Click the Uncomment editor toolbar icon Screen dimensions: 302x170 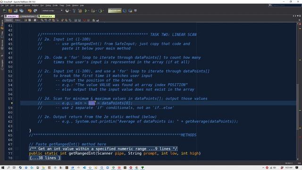pos(98,20)
